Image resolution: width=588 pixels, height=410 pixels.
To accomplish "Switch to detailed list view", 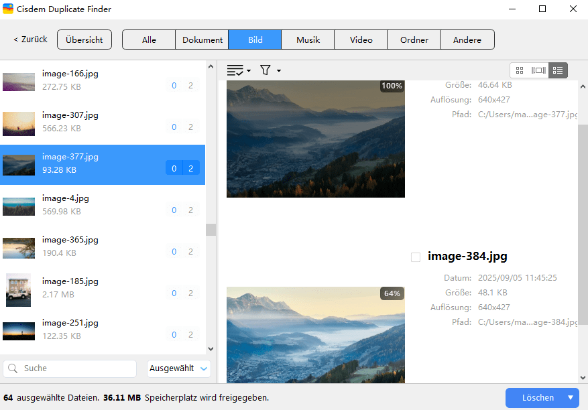I will 558,70.
